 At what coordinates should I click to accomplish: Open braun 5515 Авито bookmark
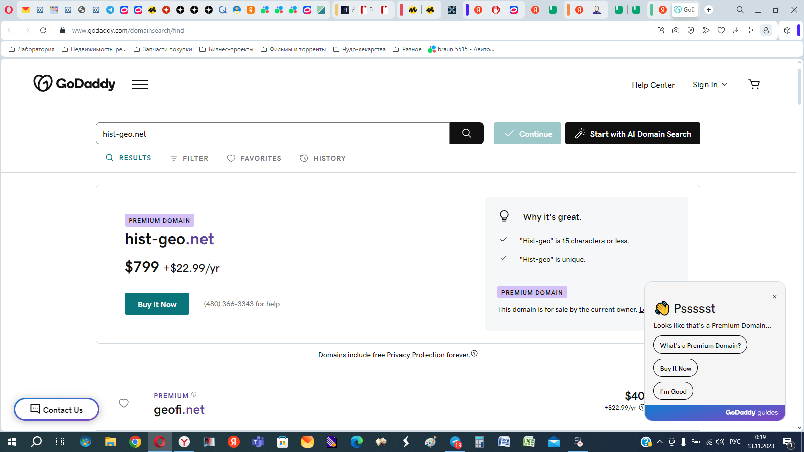pyautogui.click(x=461, y=49)
